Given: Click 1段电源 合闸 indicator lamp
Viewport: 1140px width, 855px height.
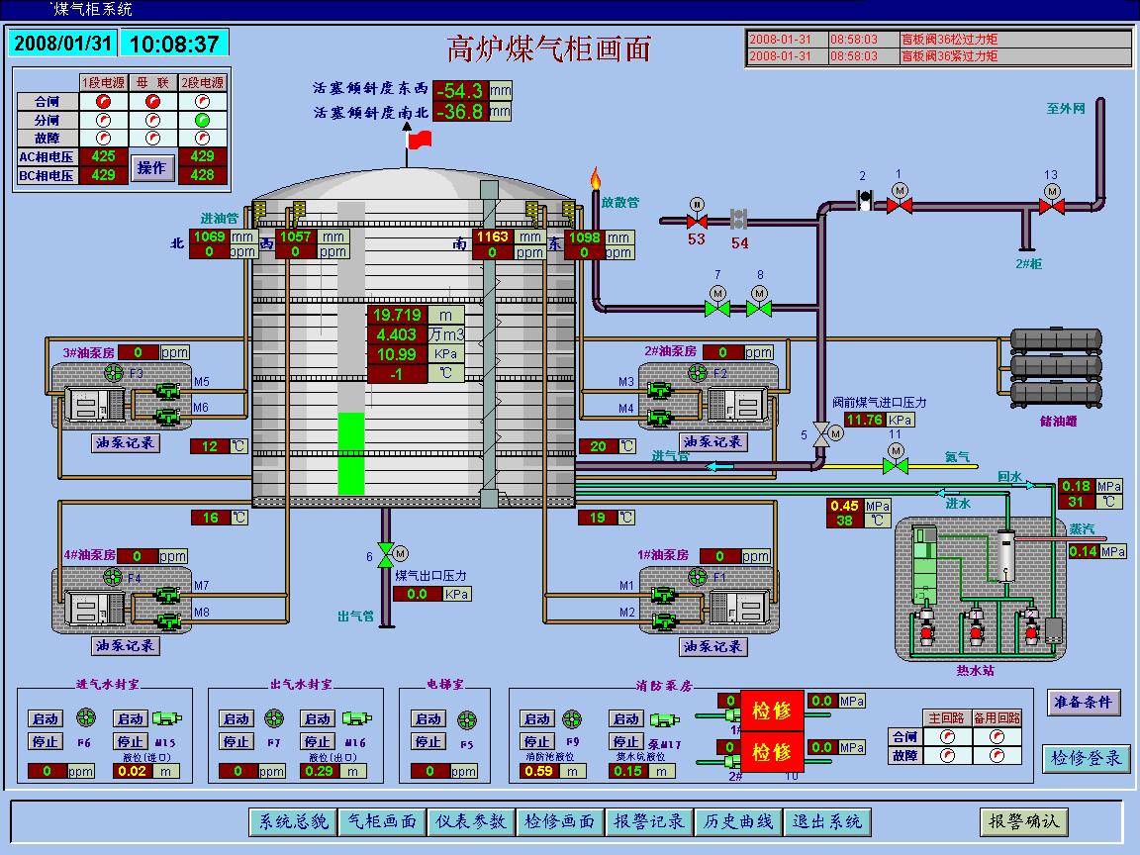Looking at the screenshot, I should (103, 101).
